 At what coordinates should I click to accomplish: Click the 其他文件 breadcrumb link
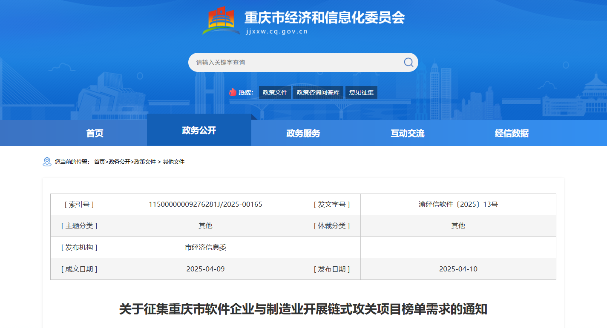point(174,162)
